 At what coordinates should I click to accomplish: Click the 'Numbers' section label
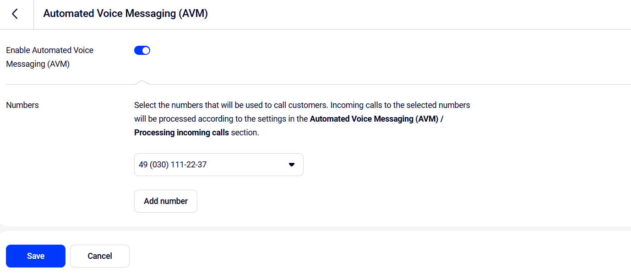[22, 105]
